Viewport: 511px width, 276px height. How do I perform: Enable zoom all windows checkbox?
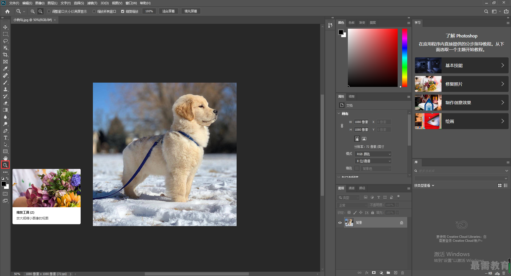94,11
